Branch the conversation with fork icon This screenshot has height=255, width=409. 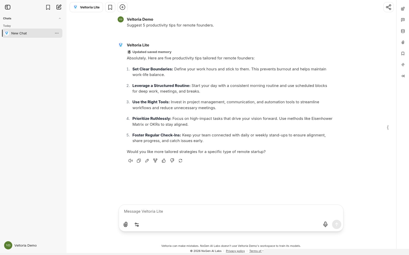click(x=155, y=161)
